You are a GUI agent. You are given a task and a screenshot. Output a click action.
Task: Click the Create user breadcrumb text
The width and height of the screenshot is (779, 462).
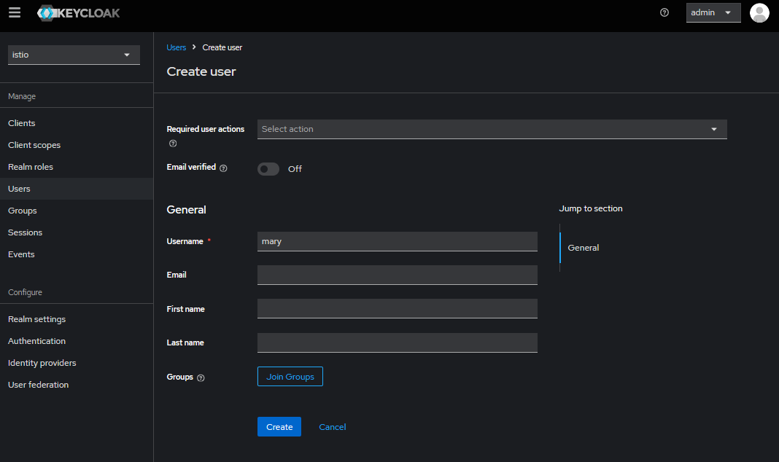[222, 47]
